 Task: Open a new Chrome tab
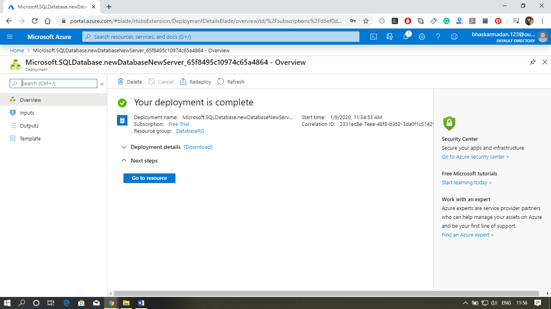click(x=109, y=7)
